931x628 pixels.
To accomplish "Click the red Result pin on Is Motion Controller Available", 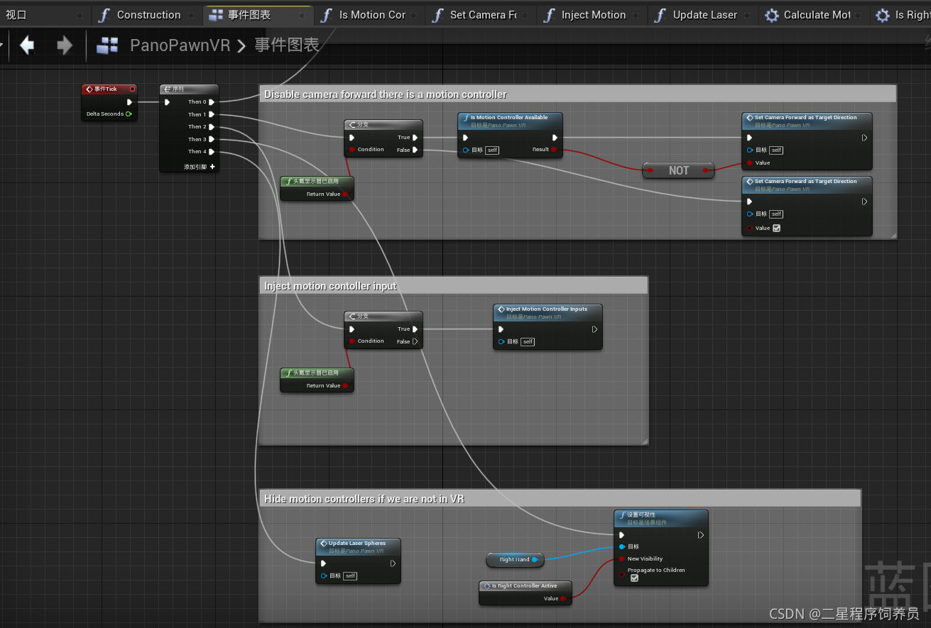I will click(554, 150).
